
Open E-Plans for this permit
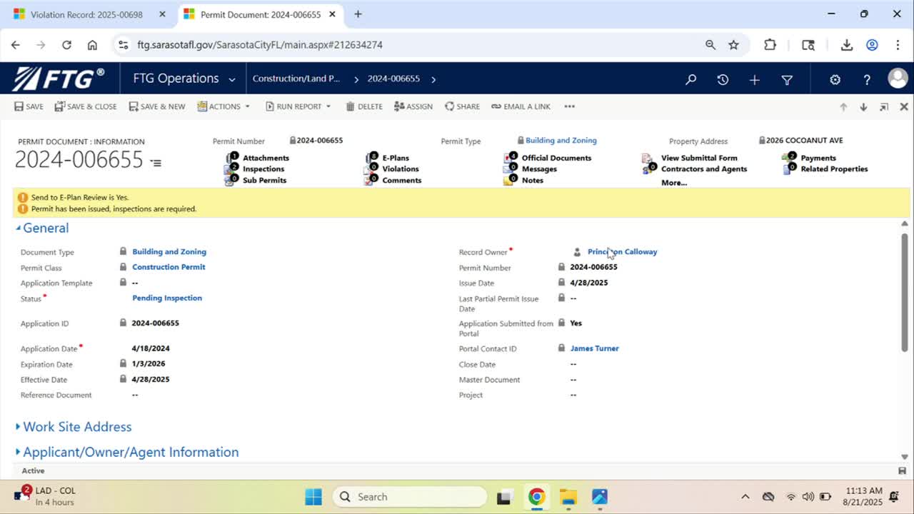point(395,158)
